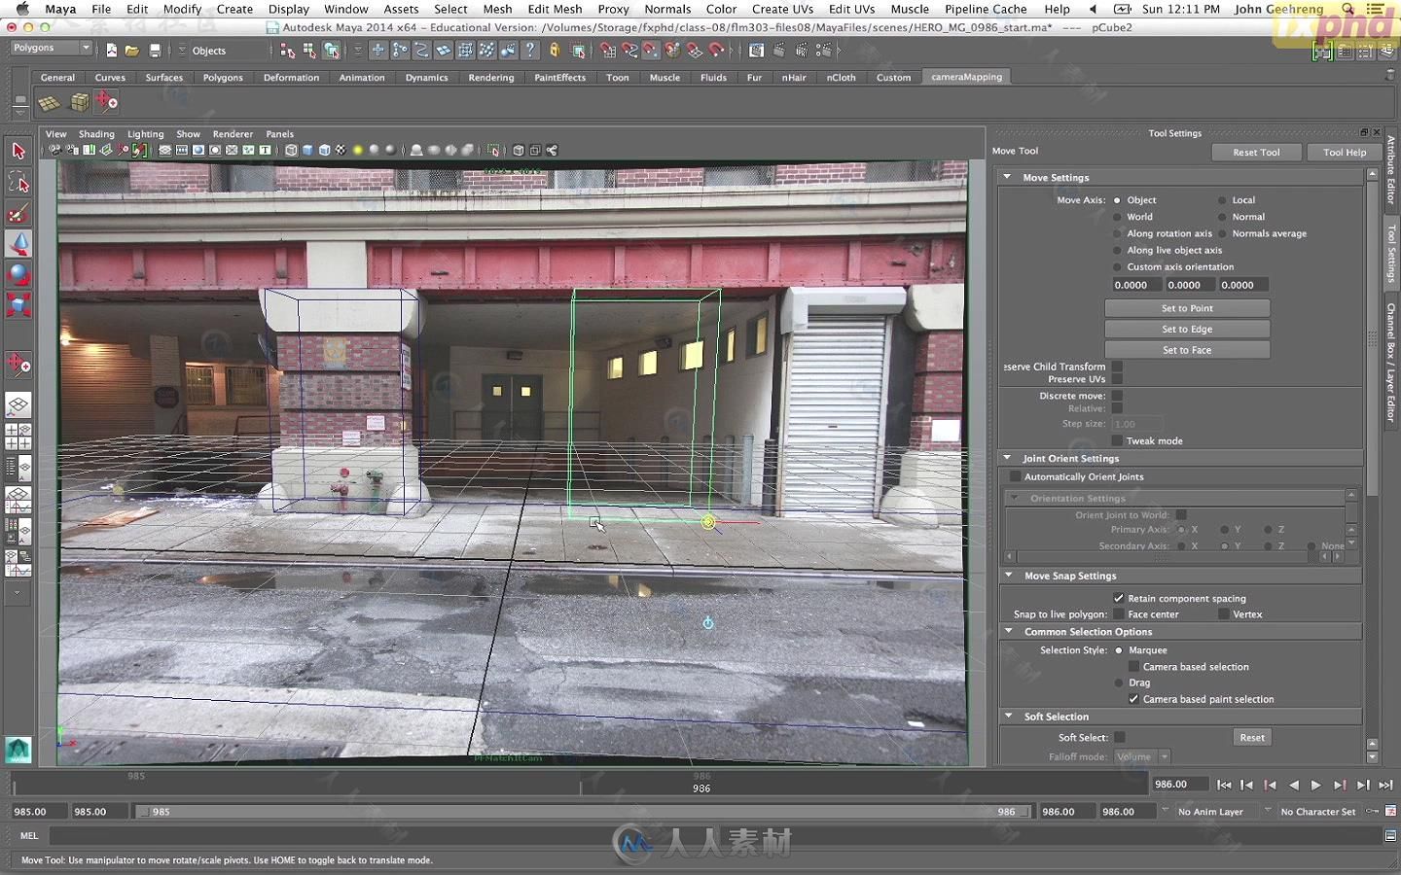Select World move axis radio
This screenshot has height=875, width=1401.
click(x=1117, y=217)
